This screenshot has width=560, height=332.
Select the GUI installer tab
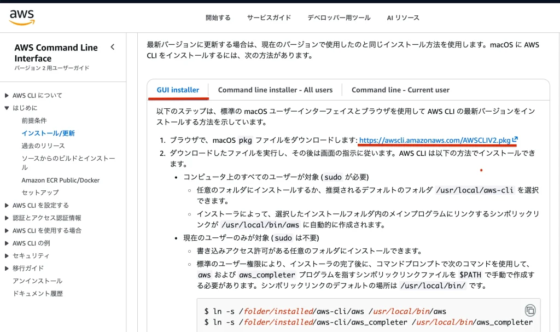[178, 90]
